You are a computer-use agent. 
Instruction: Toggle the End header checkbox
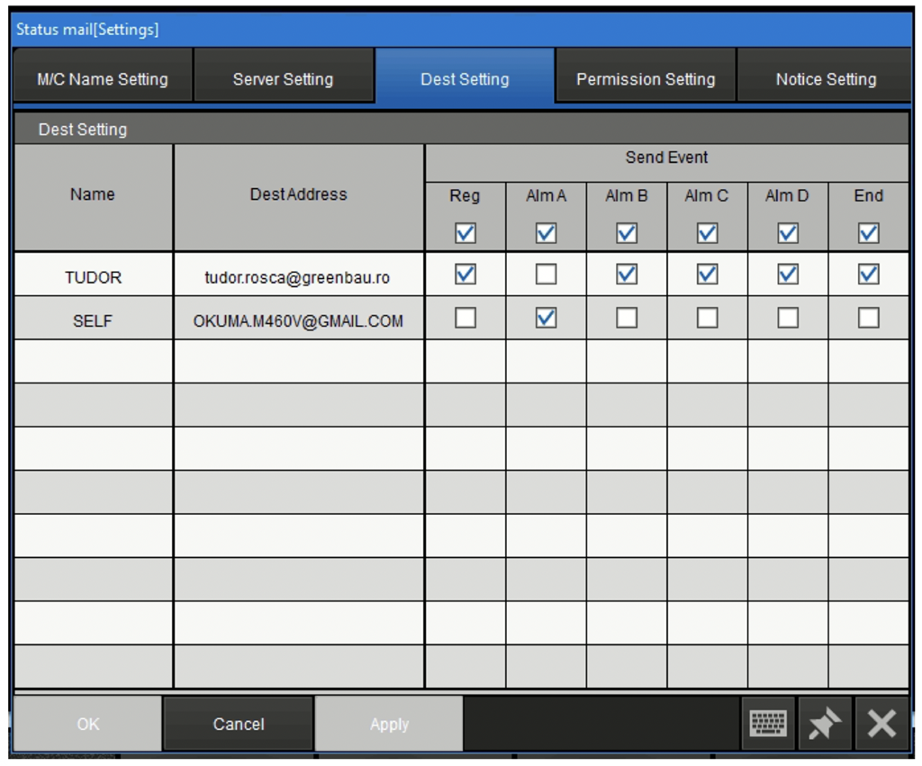click(x=868, y=233)
